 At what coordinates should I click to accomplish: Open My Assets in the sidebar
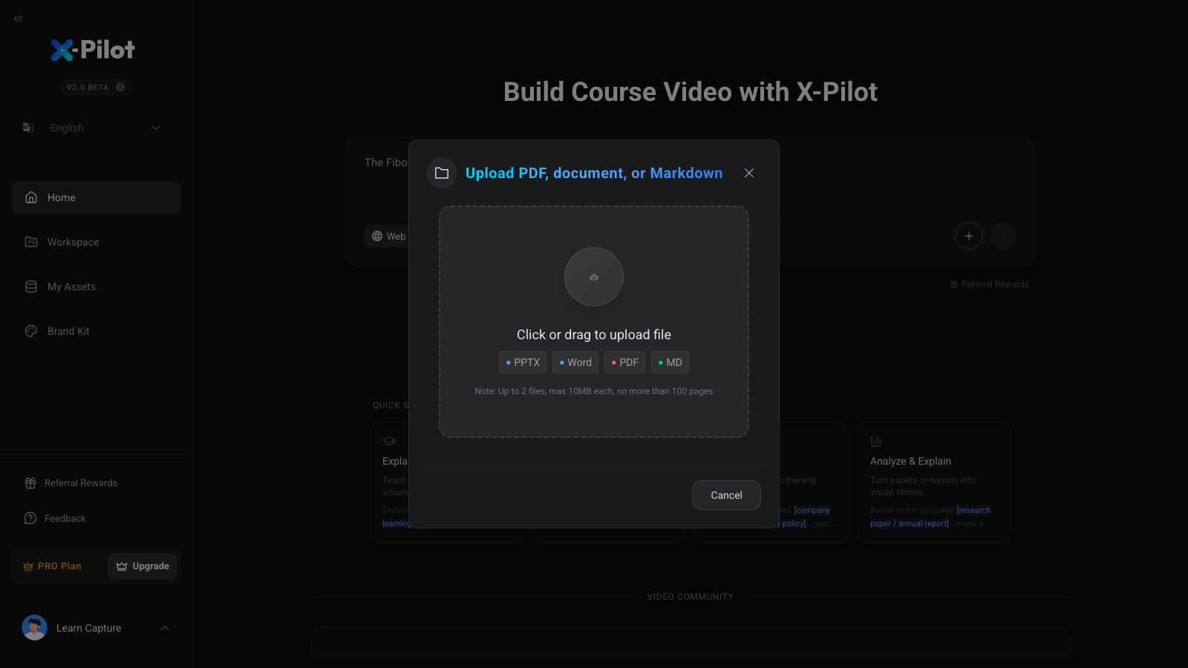coord(96,286)
